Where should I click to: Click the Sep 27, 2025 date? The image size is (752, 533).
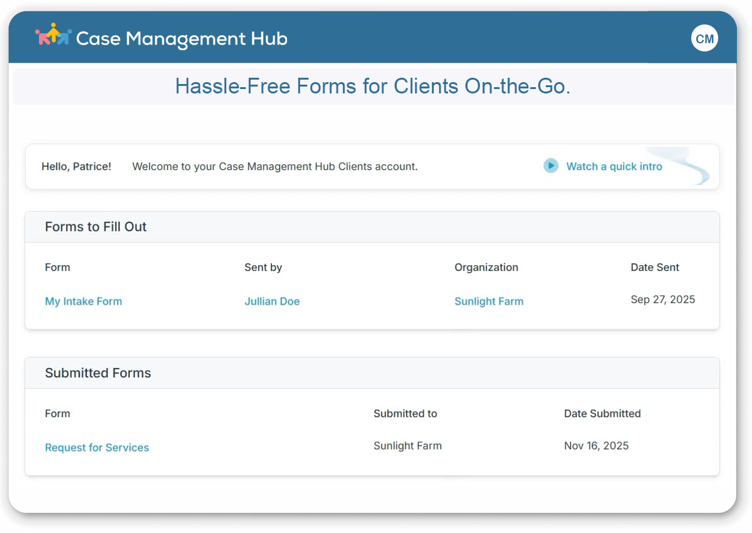click(663, 300)
